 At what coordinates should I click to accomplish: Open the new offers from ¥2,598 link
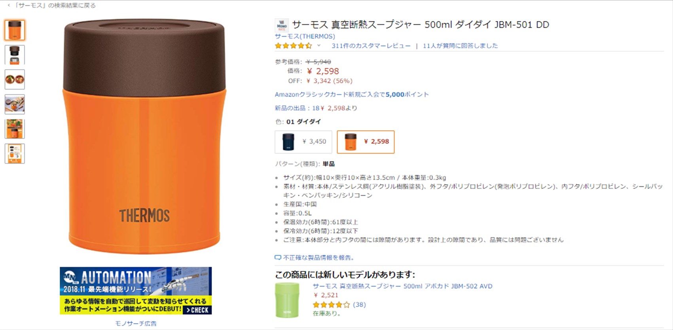pyautogui.click(x=316, y=108)
